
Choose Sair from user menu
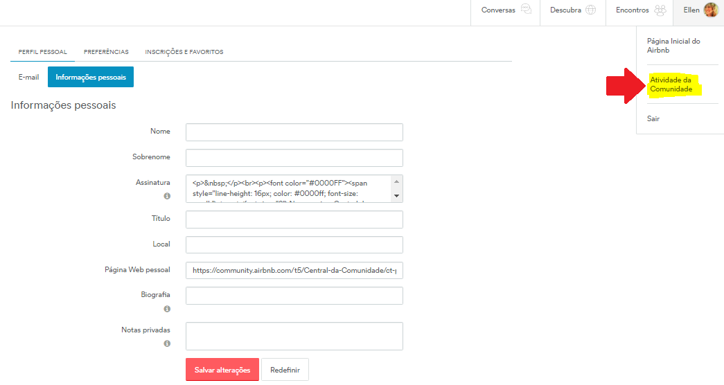(653, 119)
